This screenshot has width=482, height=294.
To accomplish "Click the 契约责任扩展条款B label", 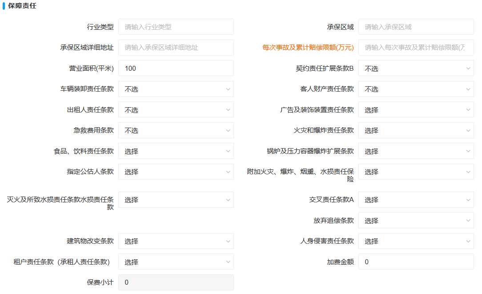I will [x=325, y=68].
